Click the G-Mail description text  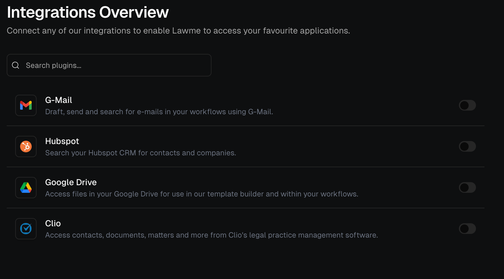[x=159, y=112]
